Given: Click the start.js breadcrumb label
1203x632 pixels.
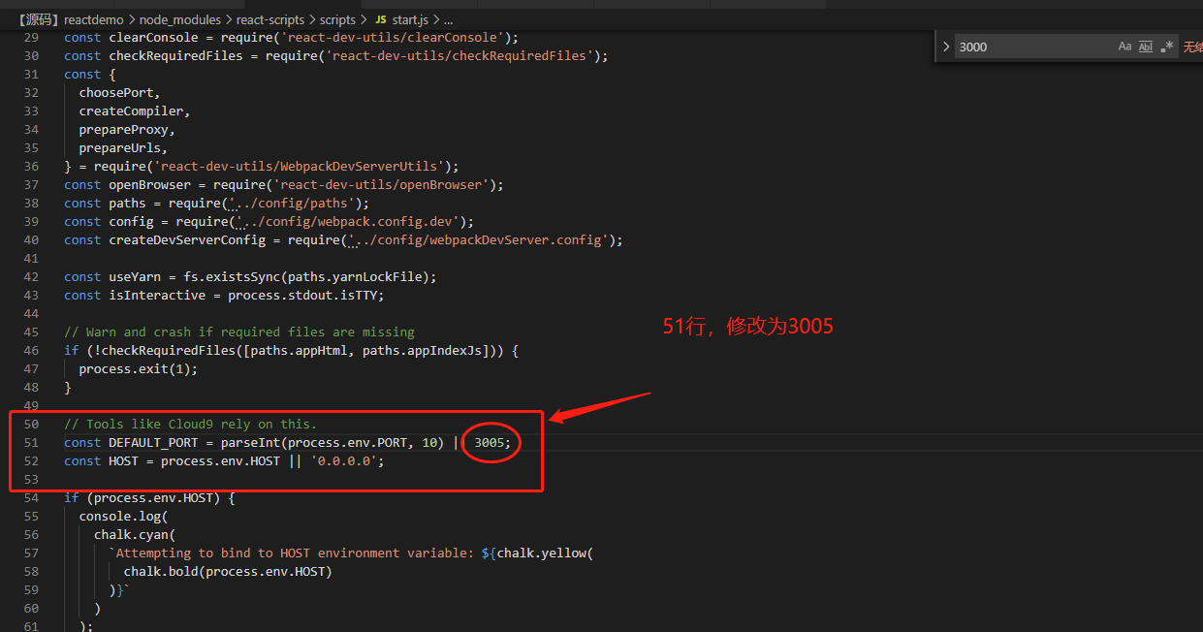Looking at the screenshot, I should pyautogui.click(x=407, y=18).
